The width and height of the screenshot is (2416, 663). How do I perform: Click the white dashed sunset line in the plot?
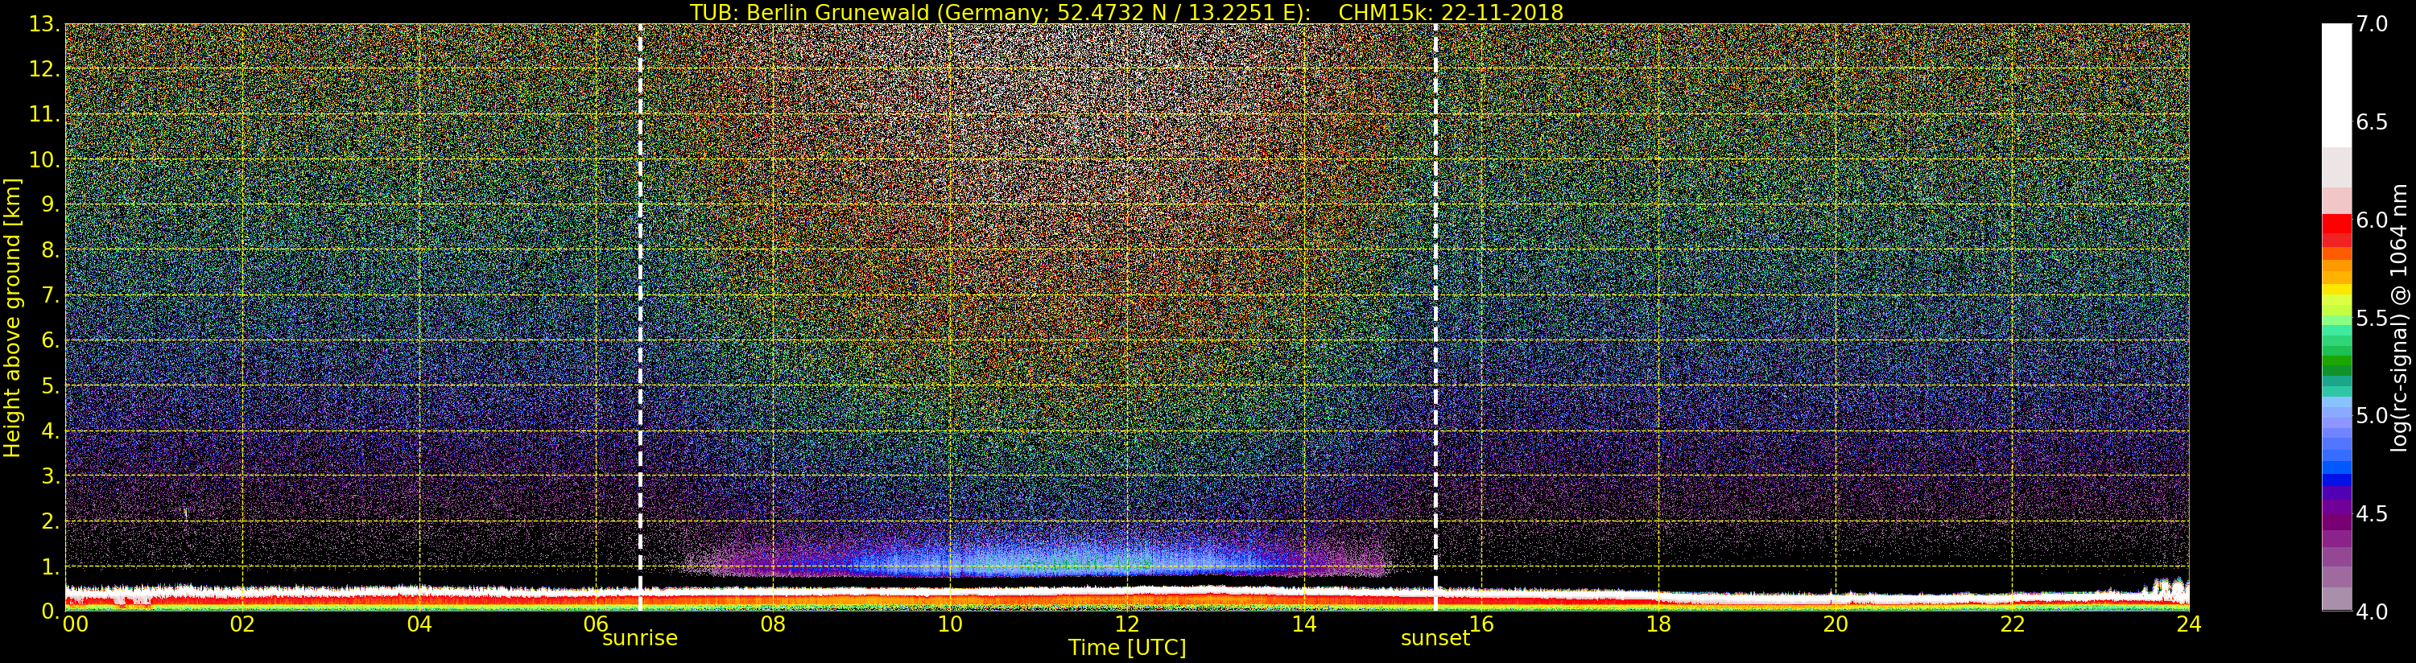pos(1436,282)
